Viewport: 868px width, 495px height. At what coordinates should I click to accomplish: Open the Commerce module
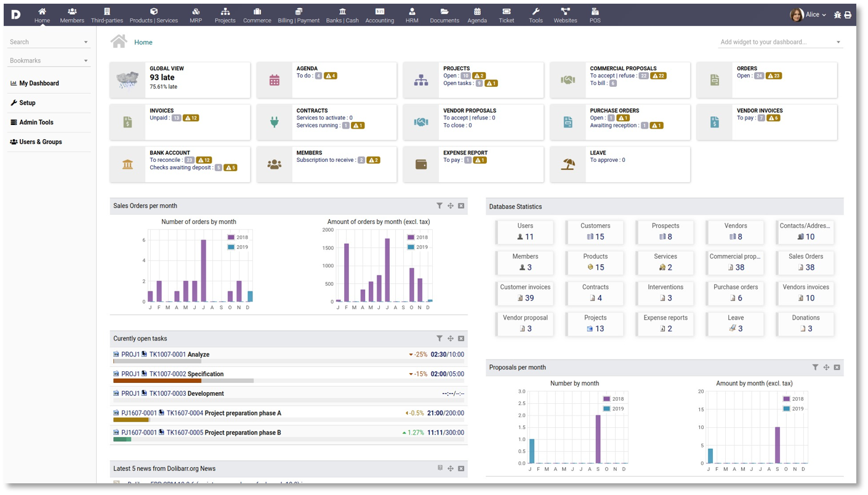(257, 15)
